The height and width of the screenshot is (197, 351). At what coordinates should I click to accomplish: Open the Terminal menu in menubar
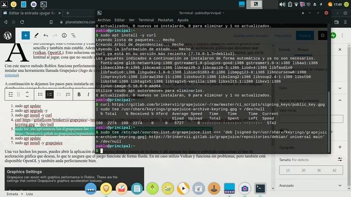click(x=146, y=20)
